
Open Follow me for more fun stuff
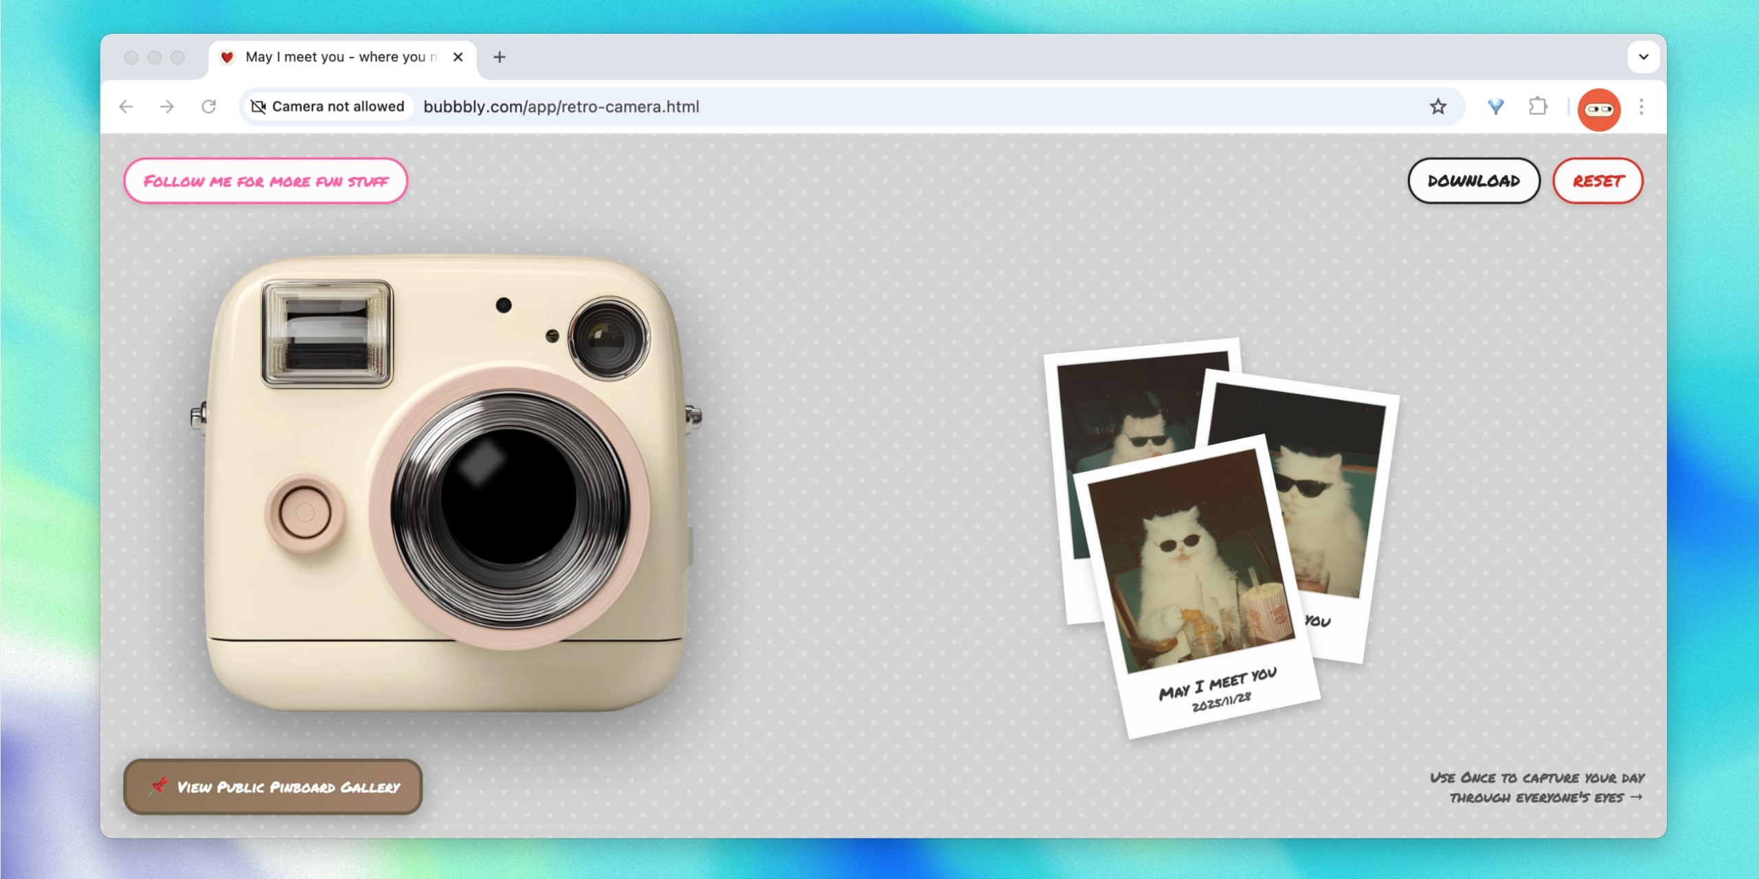tap(266, 181)
